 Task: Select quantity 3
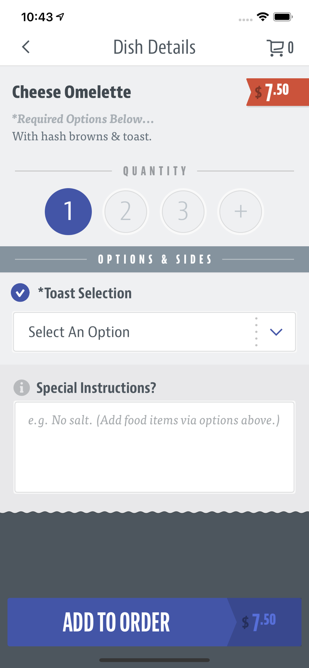point(183,211)
